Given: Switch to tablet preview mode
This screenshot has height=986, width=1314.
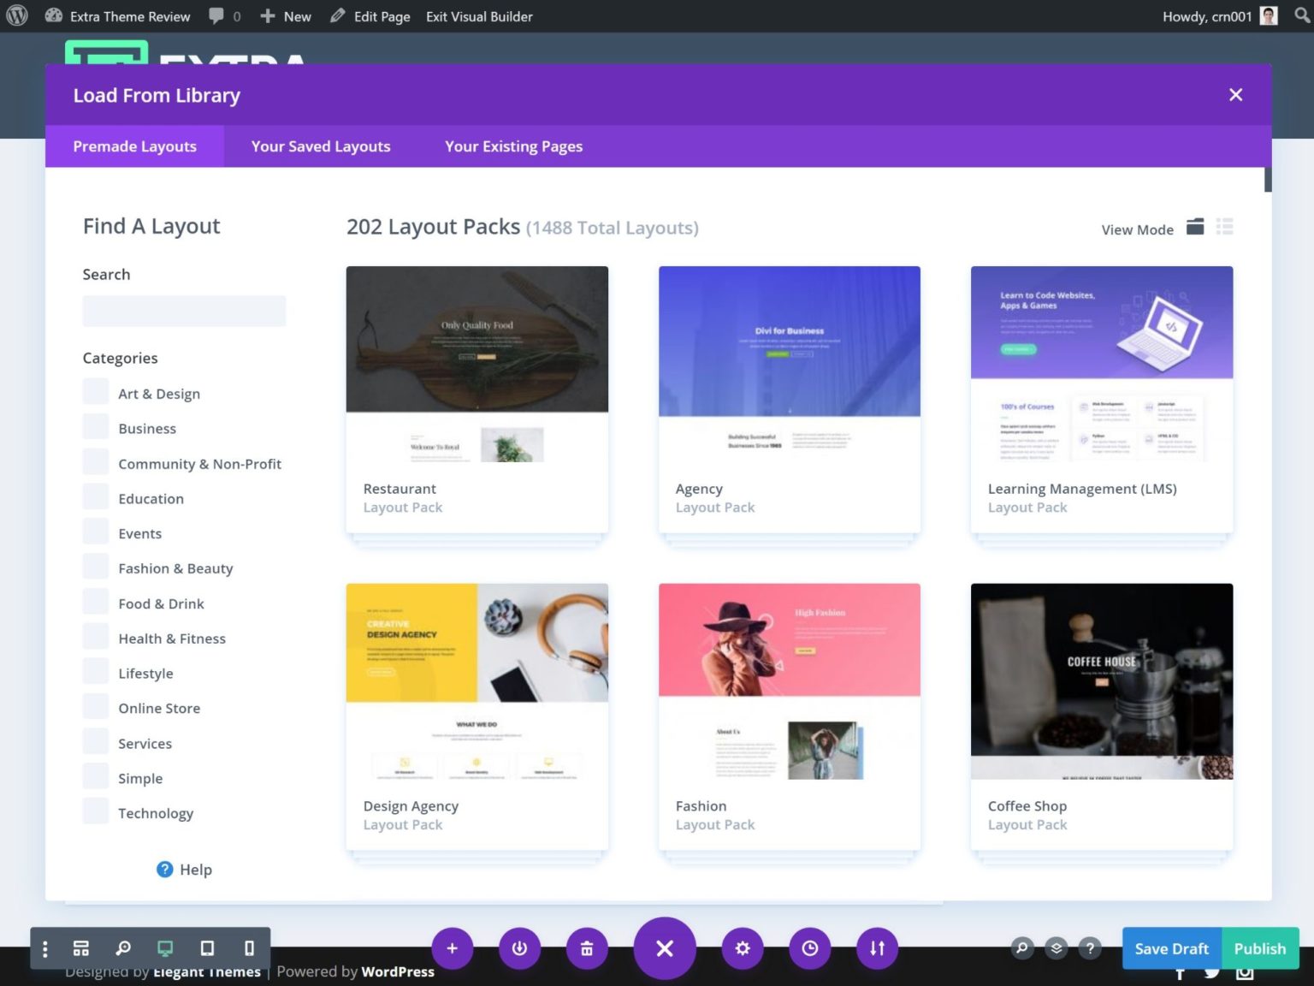Looking at the screenshot, I should 206,947.
